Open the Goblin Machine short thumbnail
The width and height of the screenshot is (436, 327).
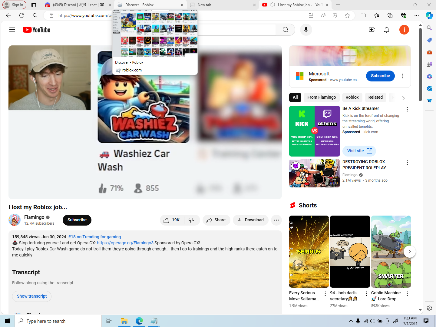click(391, 252)
